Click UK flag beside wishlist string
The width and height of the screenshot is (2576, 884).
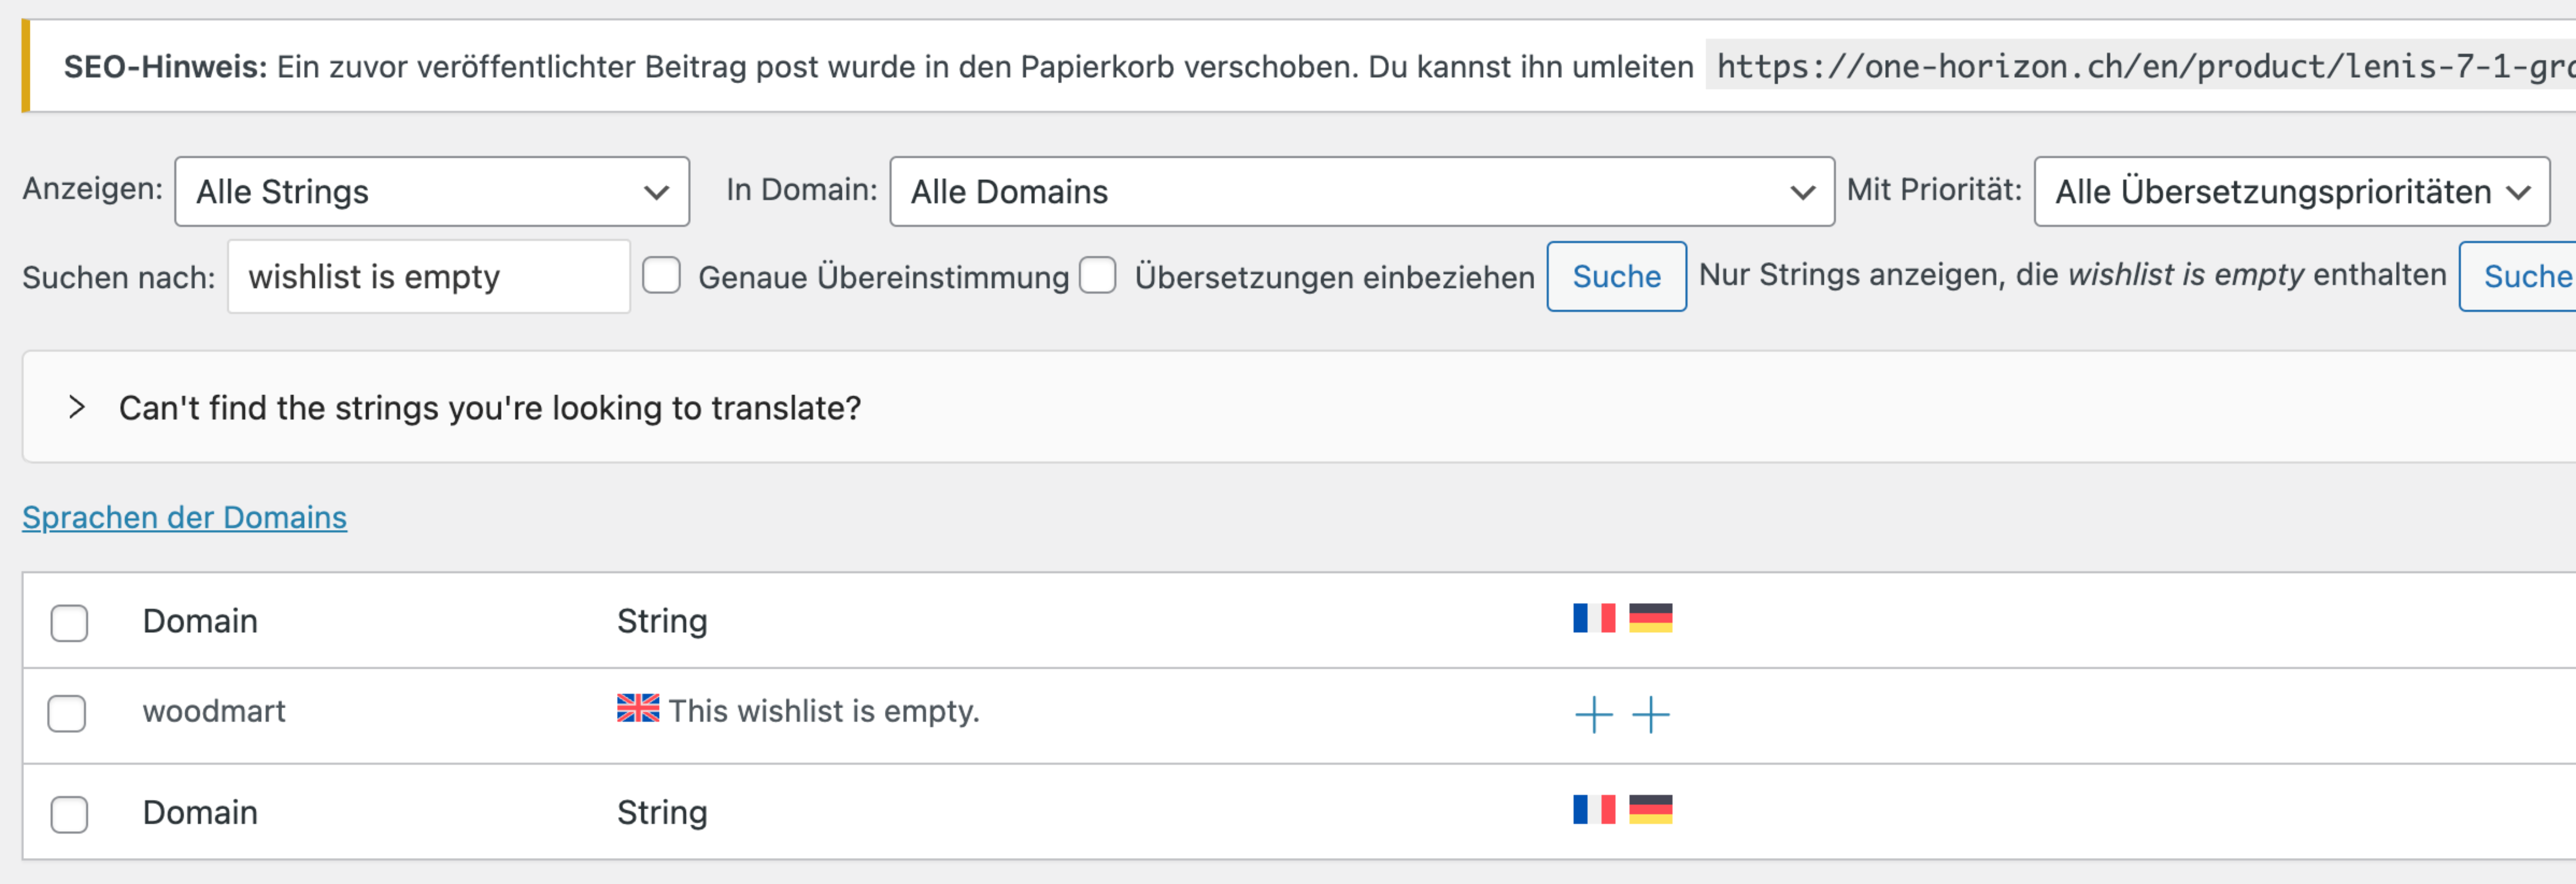click(638, 708)
